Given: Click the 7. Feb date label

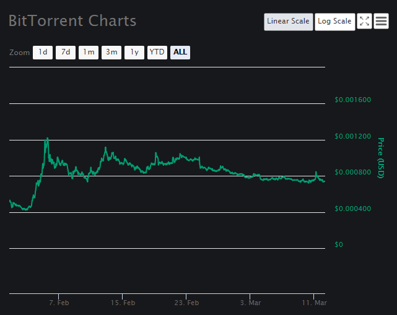Looking at the screenshot, I should [59, 303].
